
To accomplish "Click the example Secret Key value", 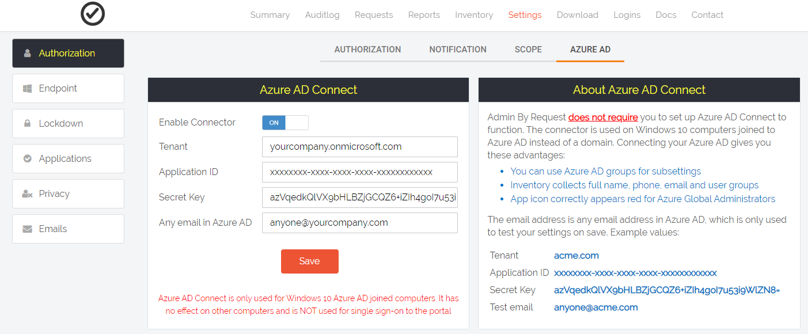I will point(667,290).
